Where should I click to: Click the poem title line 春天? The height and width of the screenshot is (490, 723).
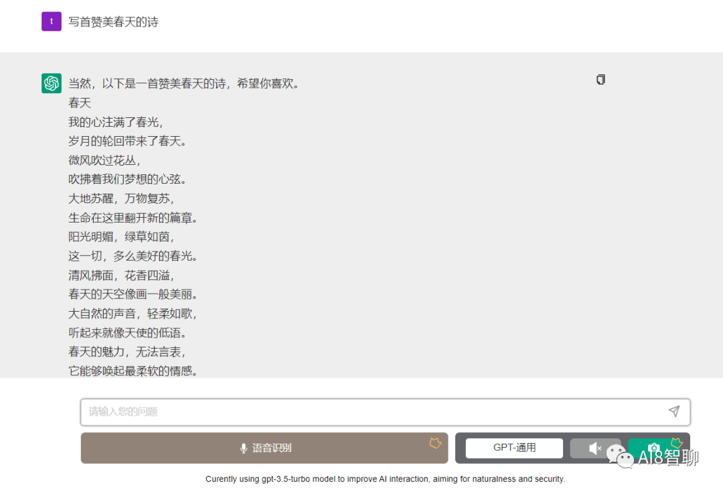80,103
